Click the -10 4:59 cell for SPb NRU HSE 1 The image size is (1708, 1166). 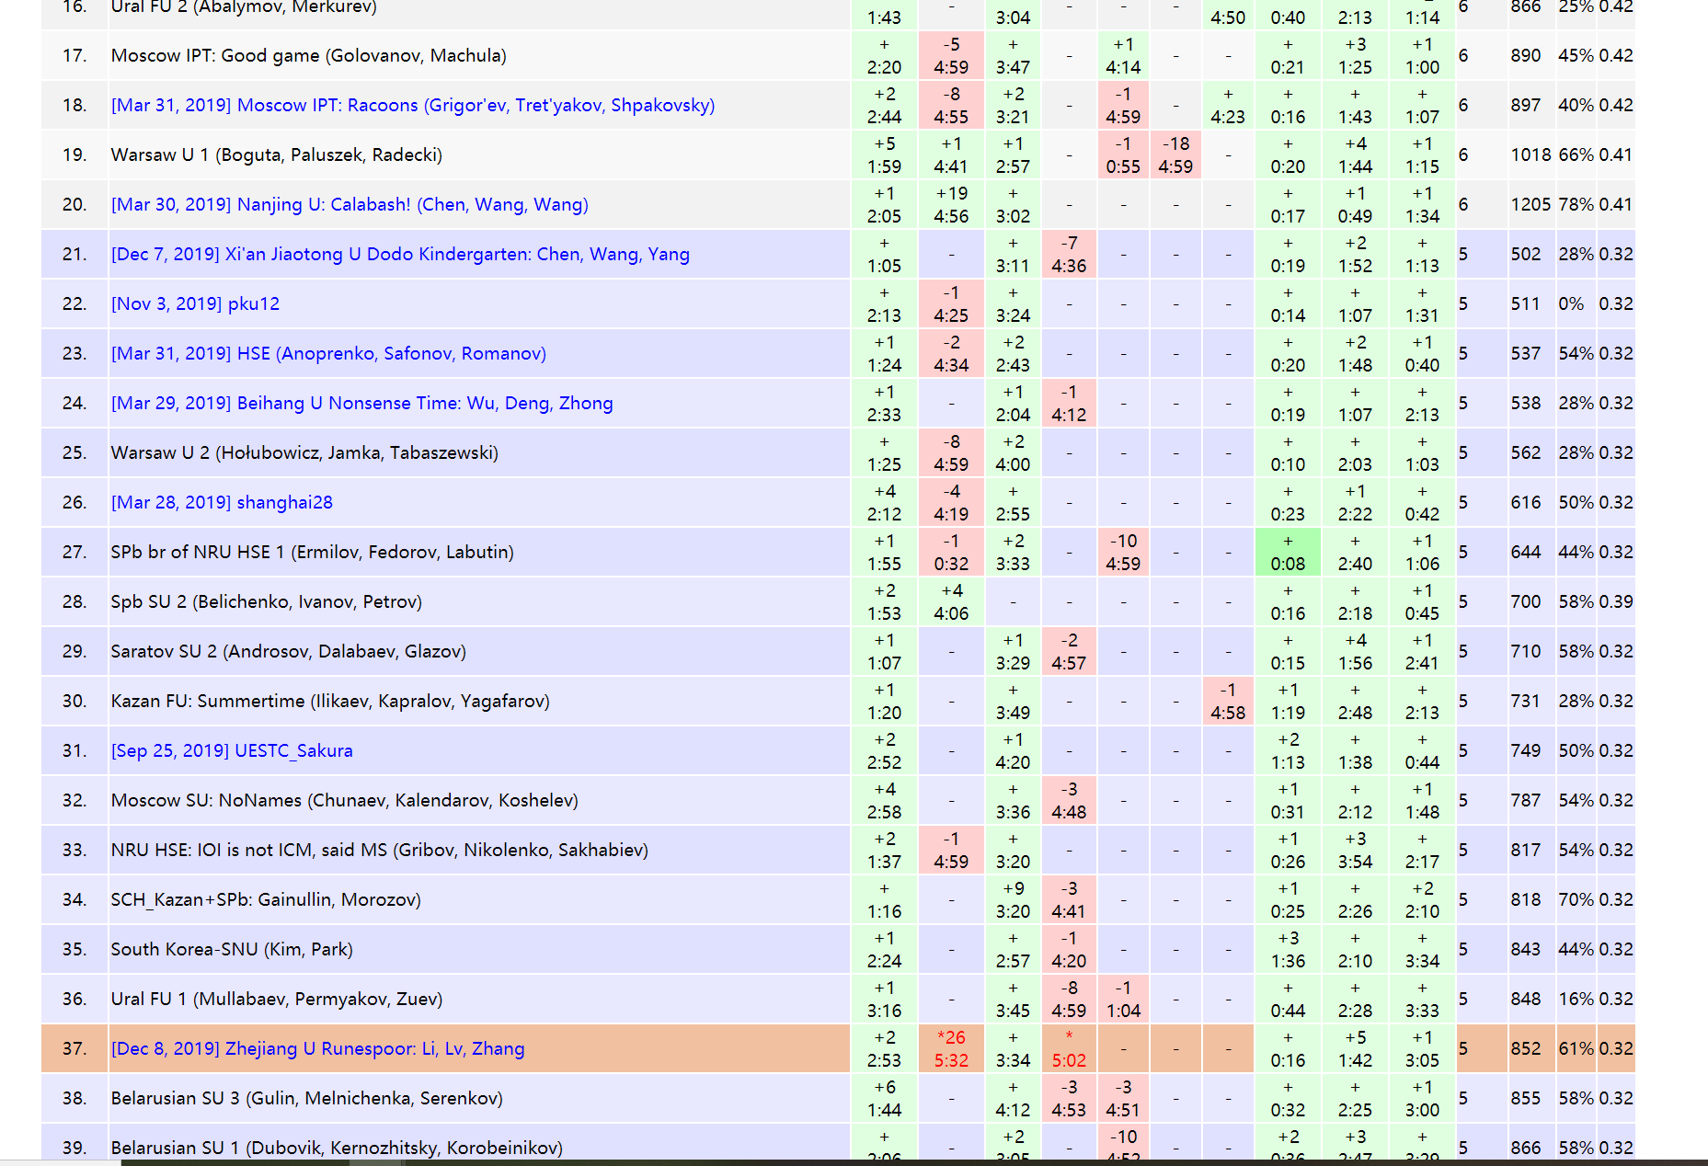(x=1123, y=553)
